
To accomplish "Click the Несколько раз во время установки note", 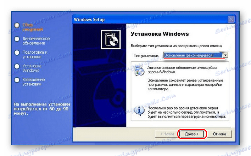I will click(x=186, y=112).
